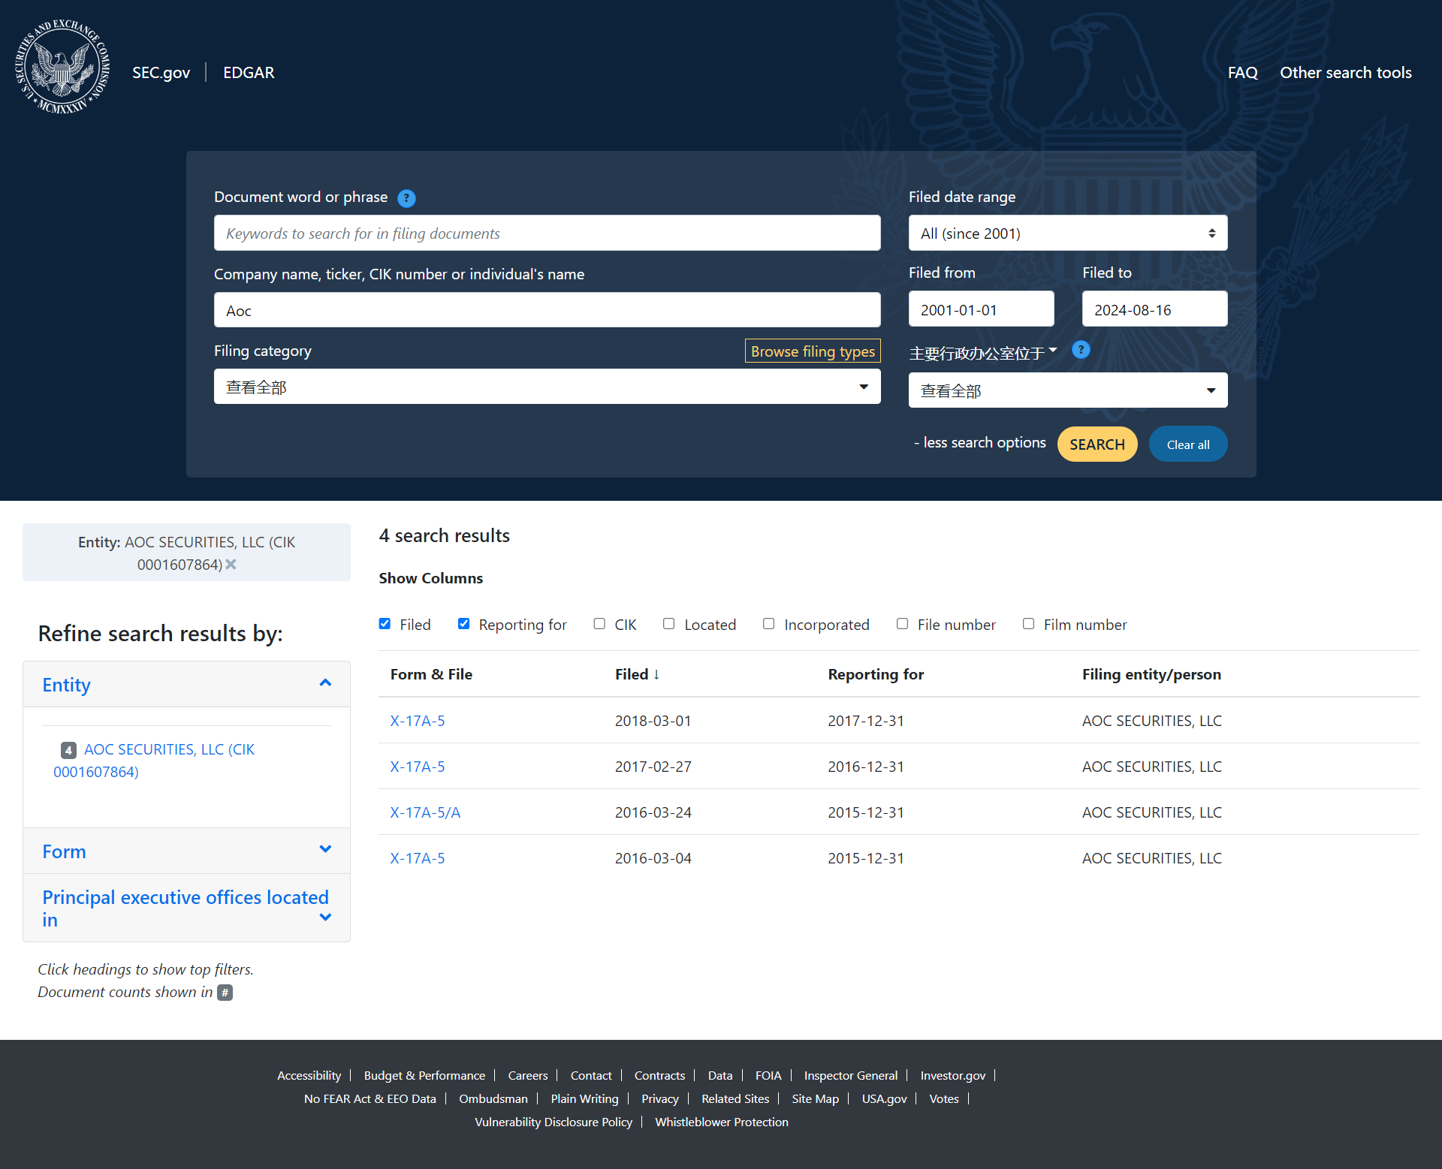Screen dimensions: 1442x1169
Task: Click the '4 search results' heading
Action: (x=445, y=535)
